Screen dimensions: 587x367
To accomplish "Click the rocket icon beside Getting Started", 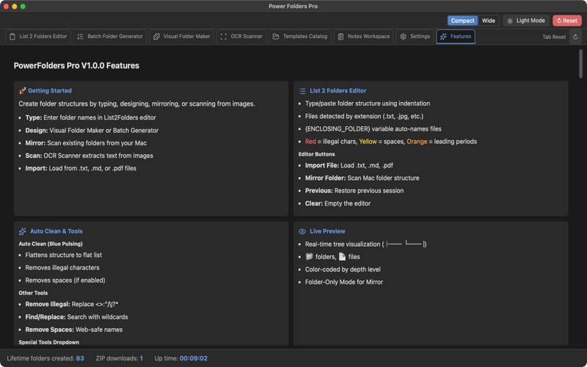I will (x=23, y=90).
